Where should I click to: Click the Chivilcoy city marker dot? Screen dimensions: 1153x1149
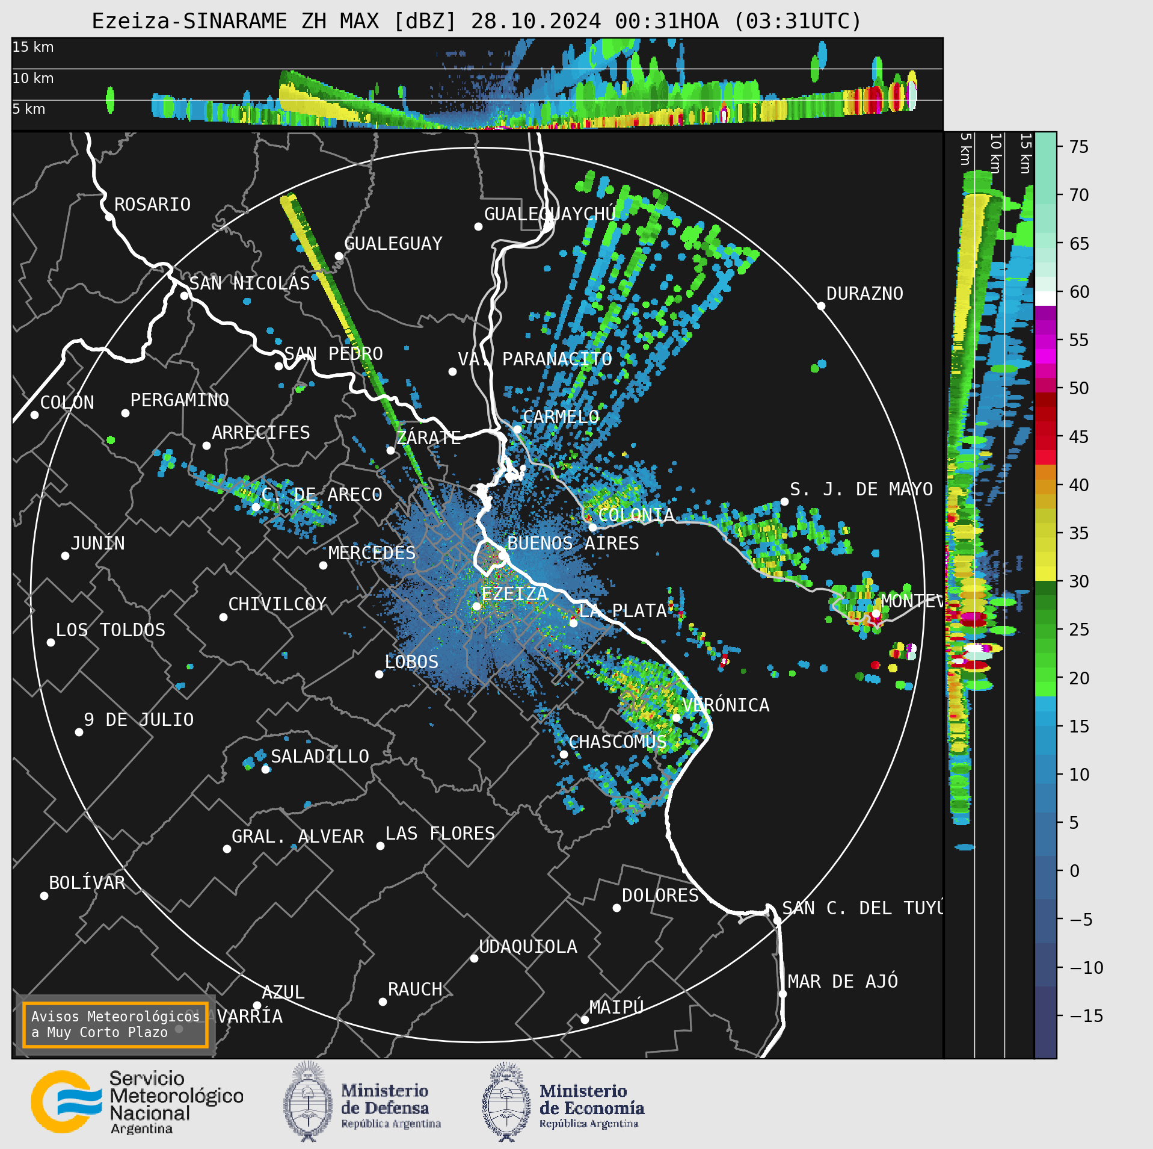(223, 617)
